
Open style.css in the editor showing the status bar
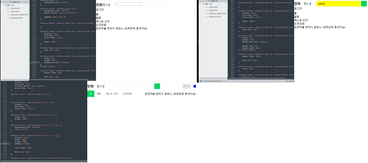pos(214,1)
